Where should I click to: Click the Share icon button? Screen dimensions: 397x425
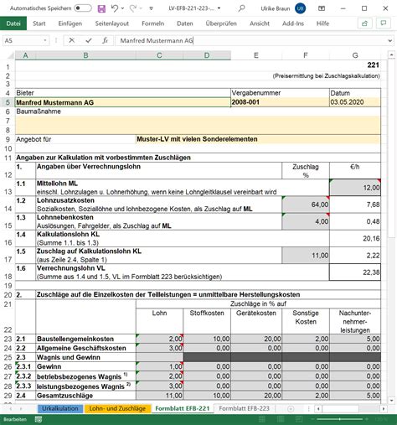pyautogui.click(x=364, y=23)
